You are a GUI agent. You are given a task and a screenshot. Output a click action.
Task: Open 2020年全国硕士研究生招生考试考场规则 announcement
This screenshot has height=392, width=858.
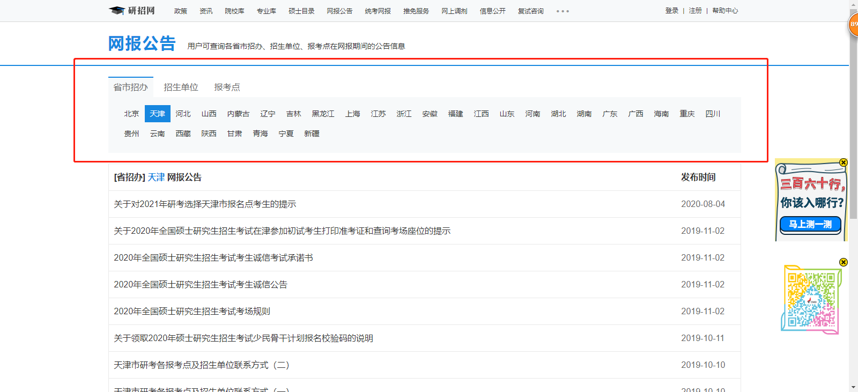point(192,311)
